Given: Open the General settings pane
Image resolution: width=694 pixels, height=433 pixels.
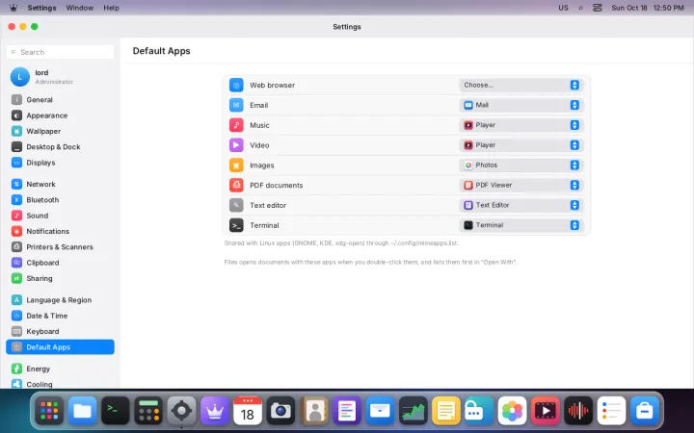Looking at the screenshot, I should point(60,100).
